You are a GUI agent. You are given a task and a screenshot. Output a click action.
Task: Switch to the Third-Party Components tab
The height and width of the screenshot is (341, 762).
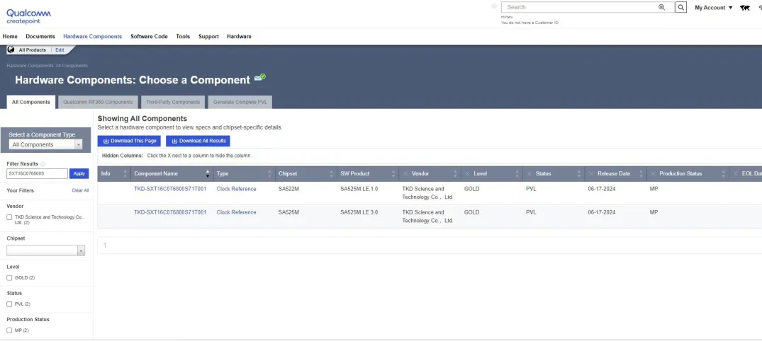point(173,102)
